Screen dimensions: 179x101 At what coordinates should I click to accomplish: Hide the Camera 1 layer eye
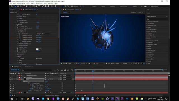[10, 77]
